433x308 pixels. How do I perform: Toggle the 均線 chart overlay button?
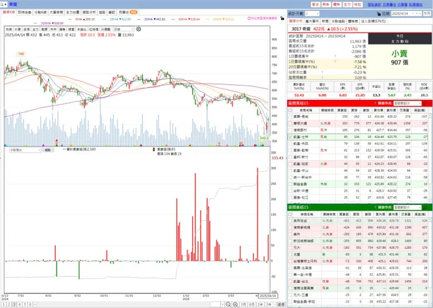click(9, 29)
